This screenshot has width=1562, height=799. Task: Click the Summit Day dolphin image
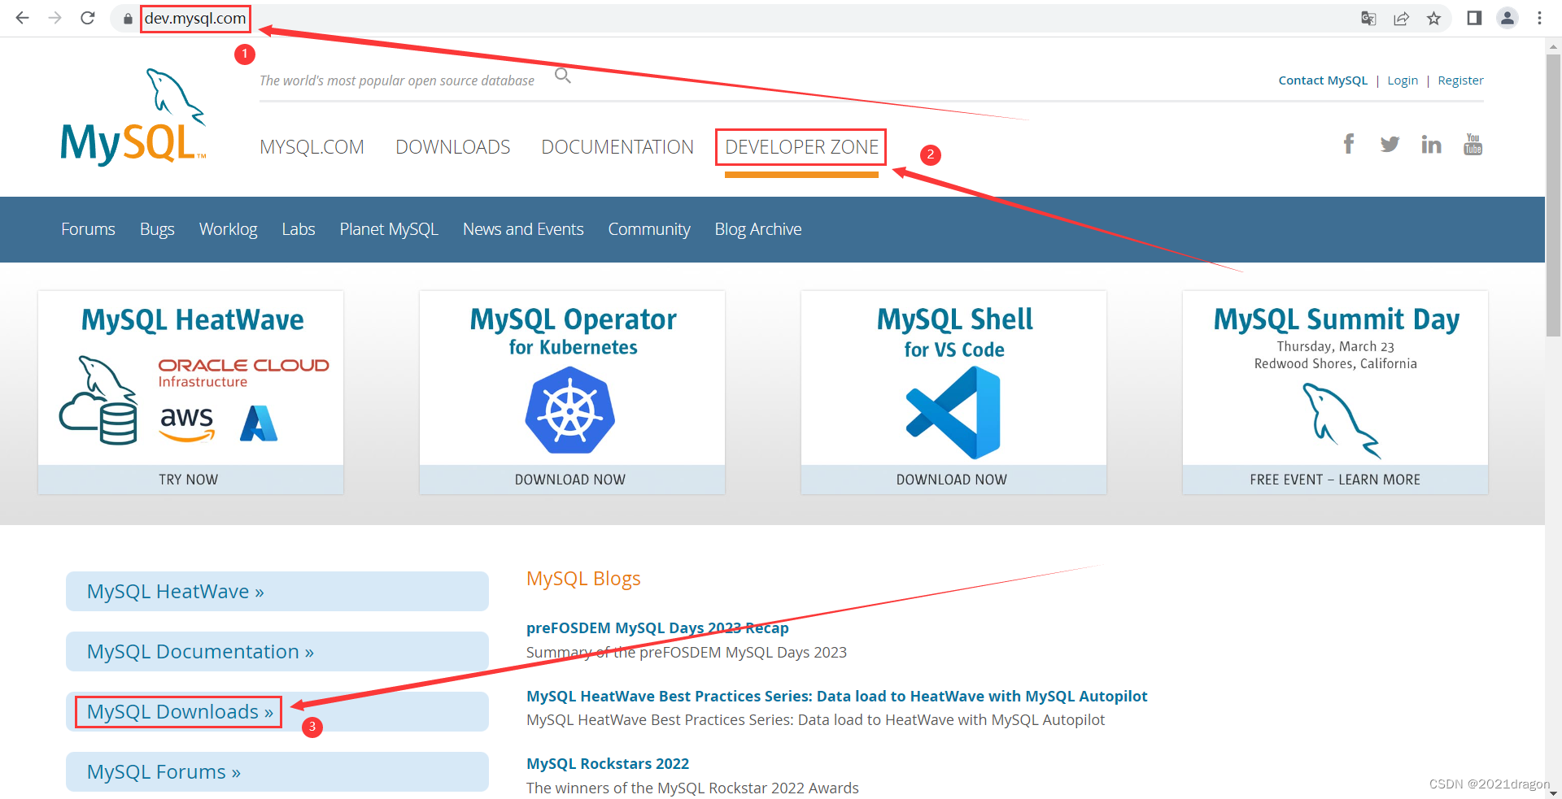coord(1341,421)
